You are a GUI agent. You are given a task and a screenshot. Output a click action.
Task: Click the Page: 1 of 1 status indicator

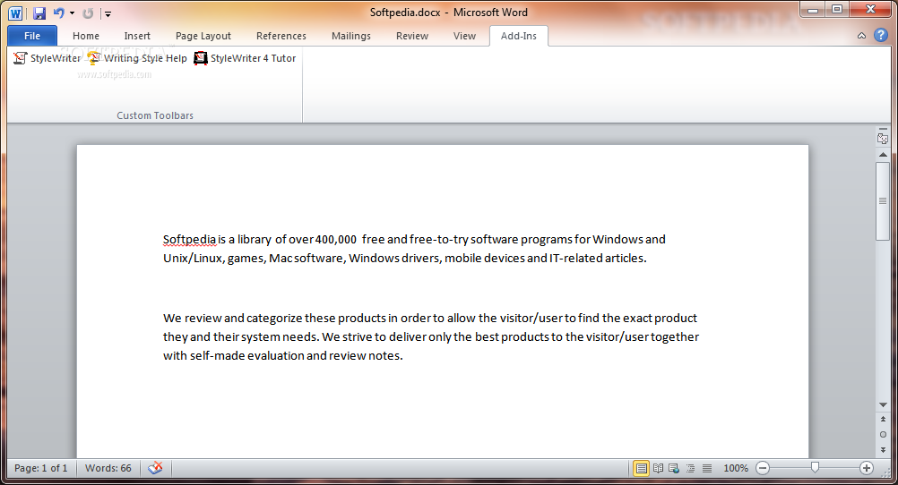pyautogui.click(x=40, y=468)
